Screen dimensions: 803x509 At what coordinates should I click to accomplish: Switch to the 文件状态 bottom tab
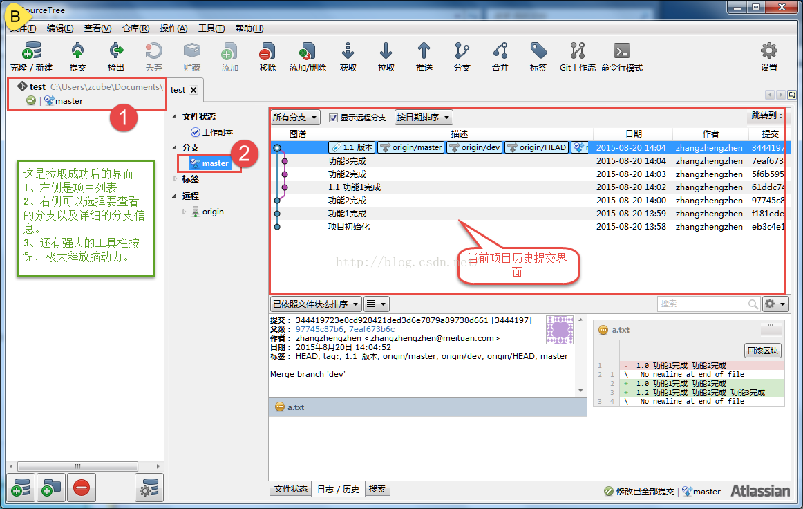pos(290,489)
